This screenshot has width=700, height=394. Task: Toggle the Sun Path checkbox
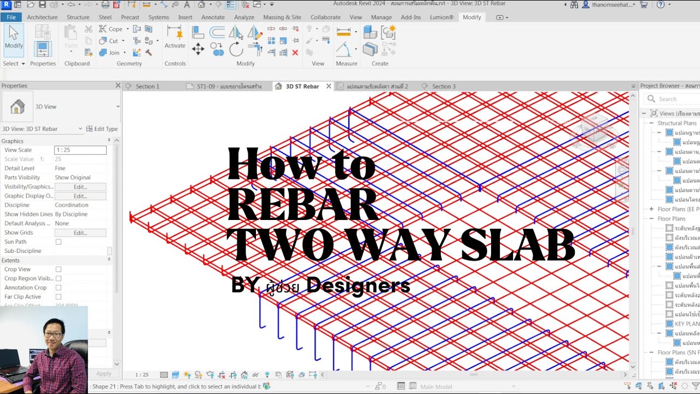tap(59, 241)
